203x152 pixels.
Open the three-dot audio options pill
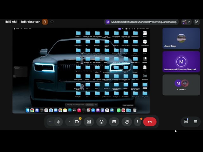(x=51, y=122)
